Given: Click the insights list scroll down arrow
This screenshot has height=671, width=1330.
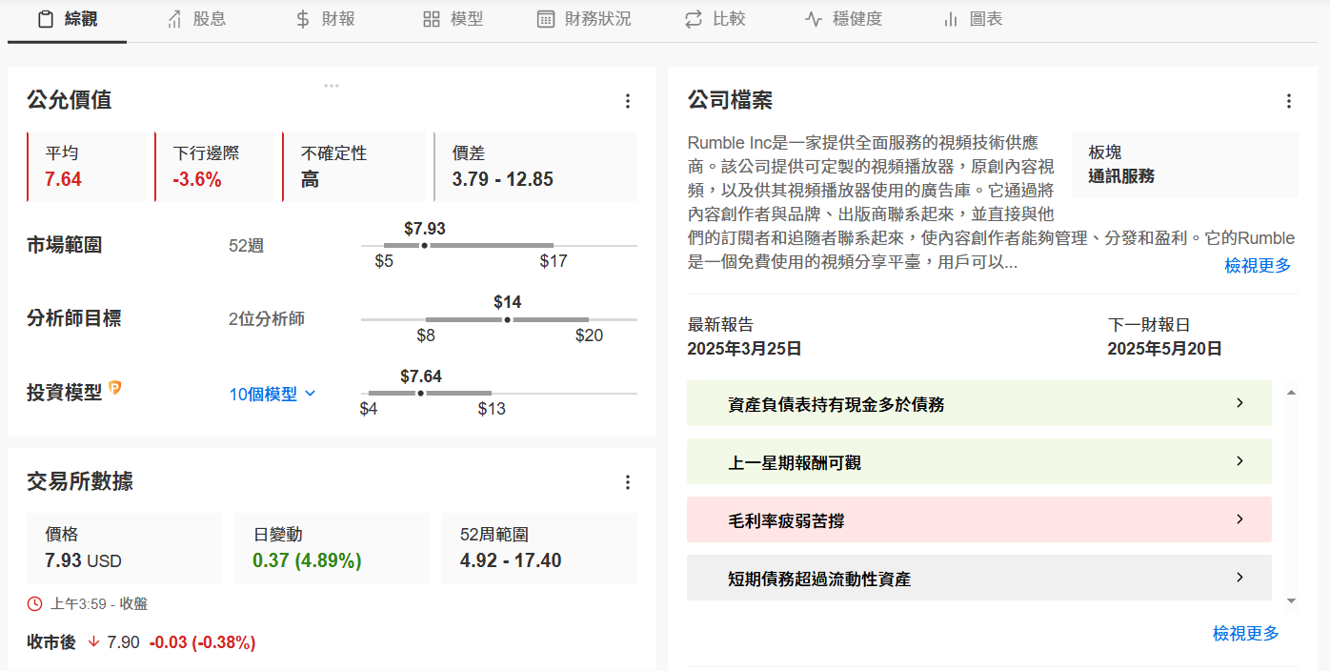Looking at the screenshot, I should click(x=1291, y=600).
